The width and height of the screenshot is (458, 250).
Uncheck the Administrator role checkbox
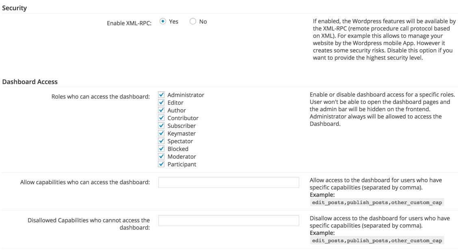[161, 95]
